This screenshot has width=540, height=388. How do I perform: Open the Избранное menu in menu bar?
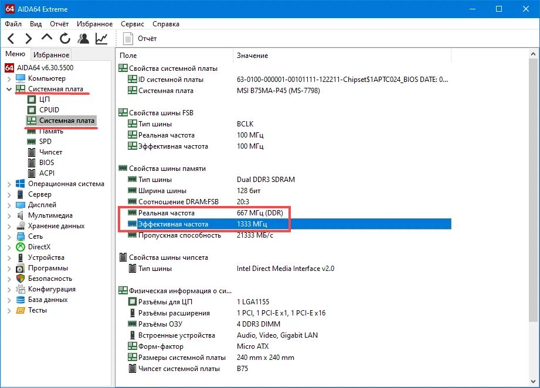(95, 24)
